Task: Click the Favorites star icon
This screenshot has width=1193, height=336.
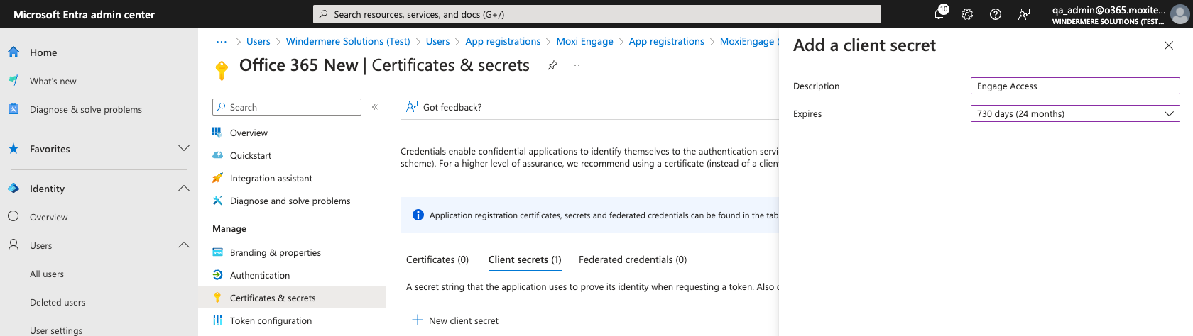Action: [x=13, y=149]
